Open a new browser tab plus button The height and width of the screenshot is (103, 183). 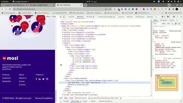85,5
